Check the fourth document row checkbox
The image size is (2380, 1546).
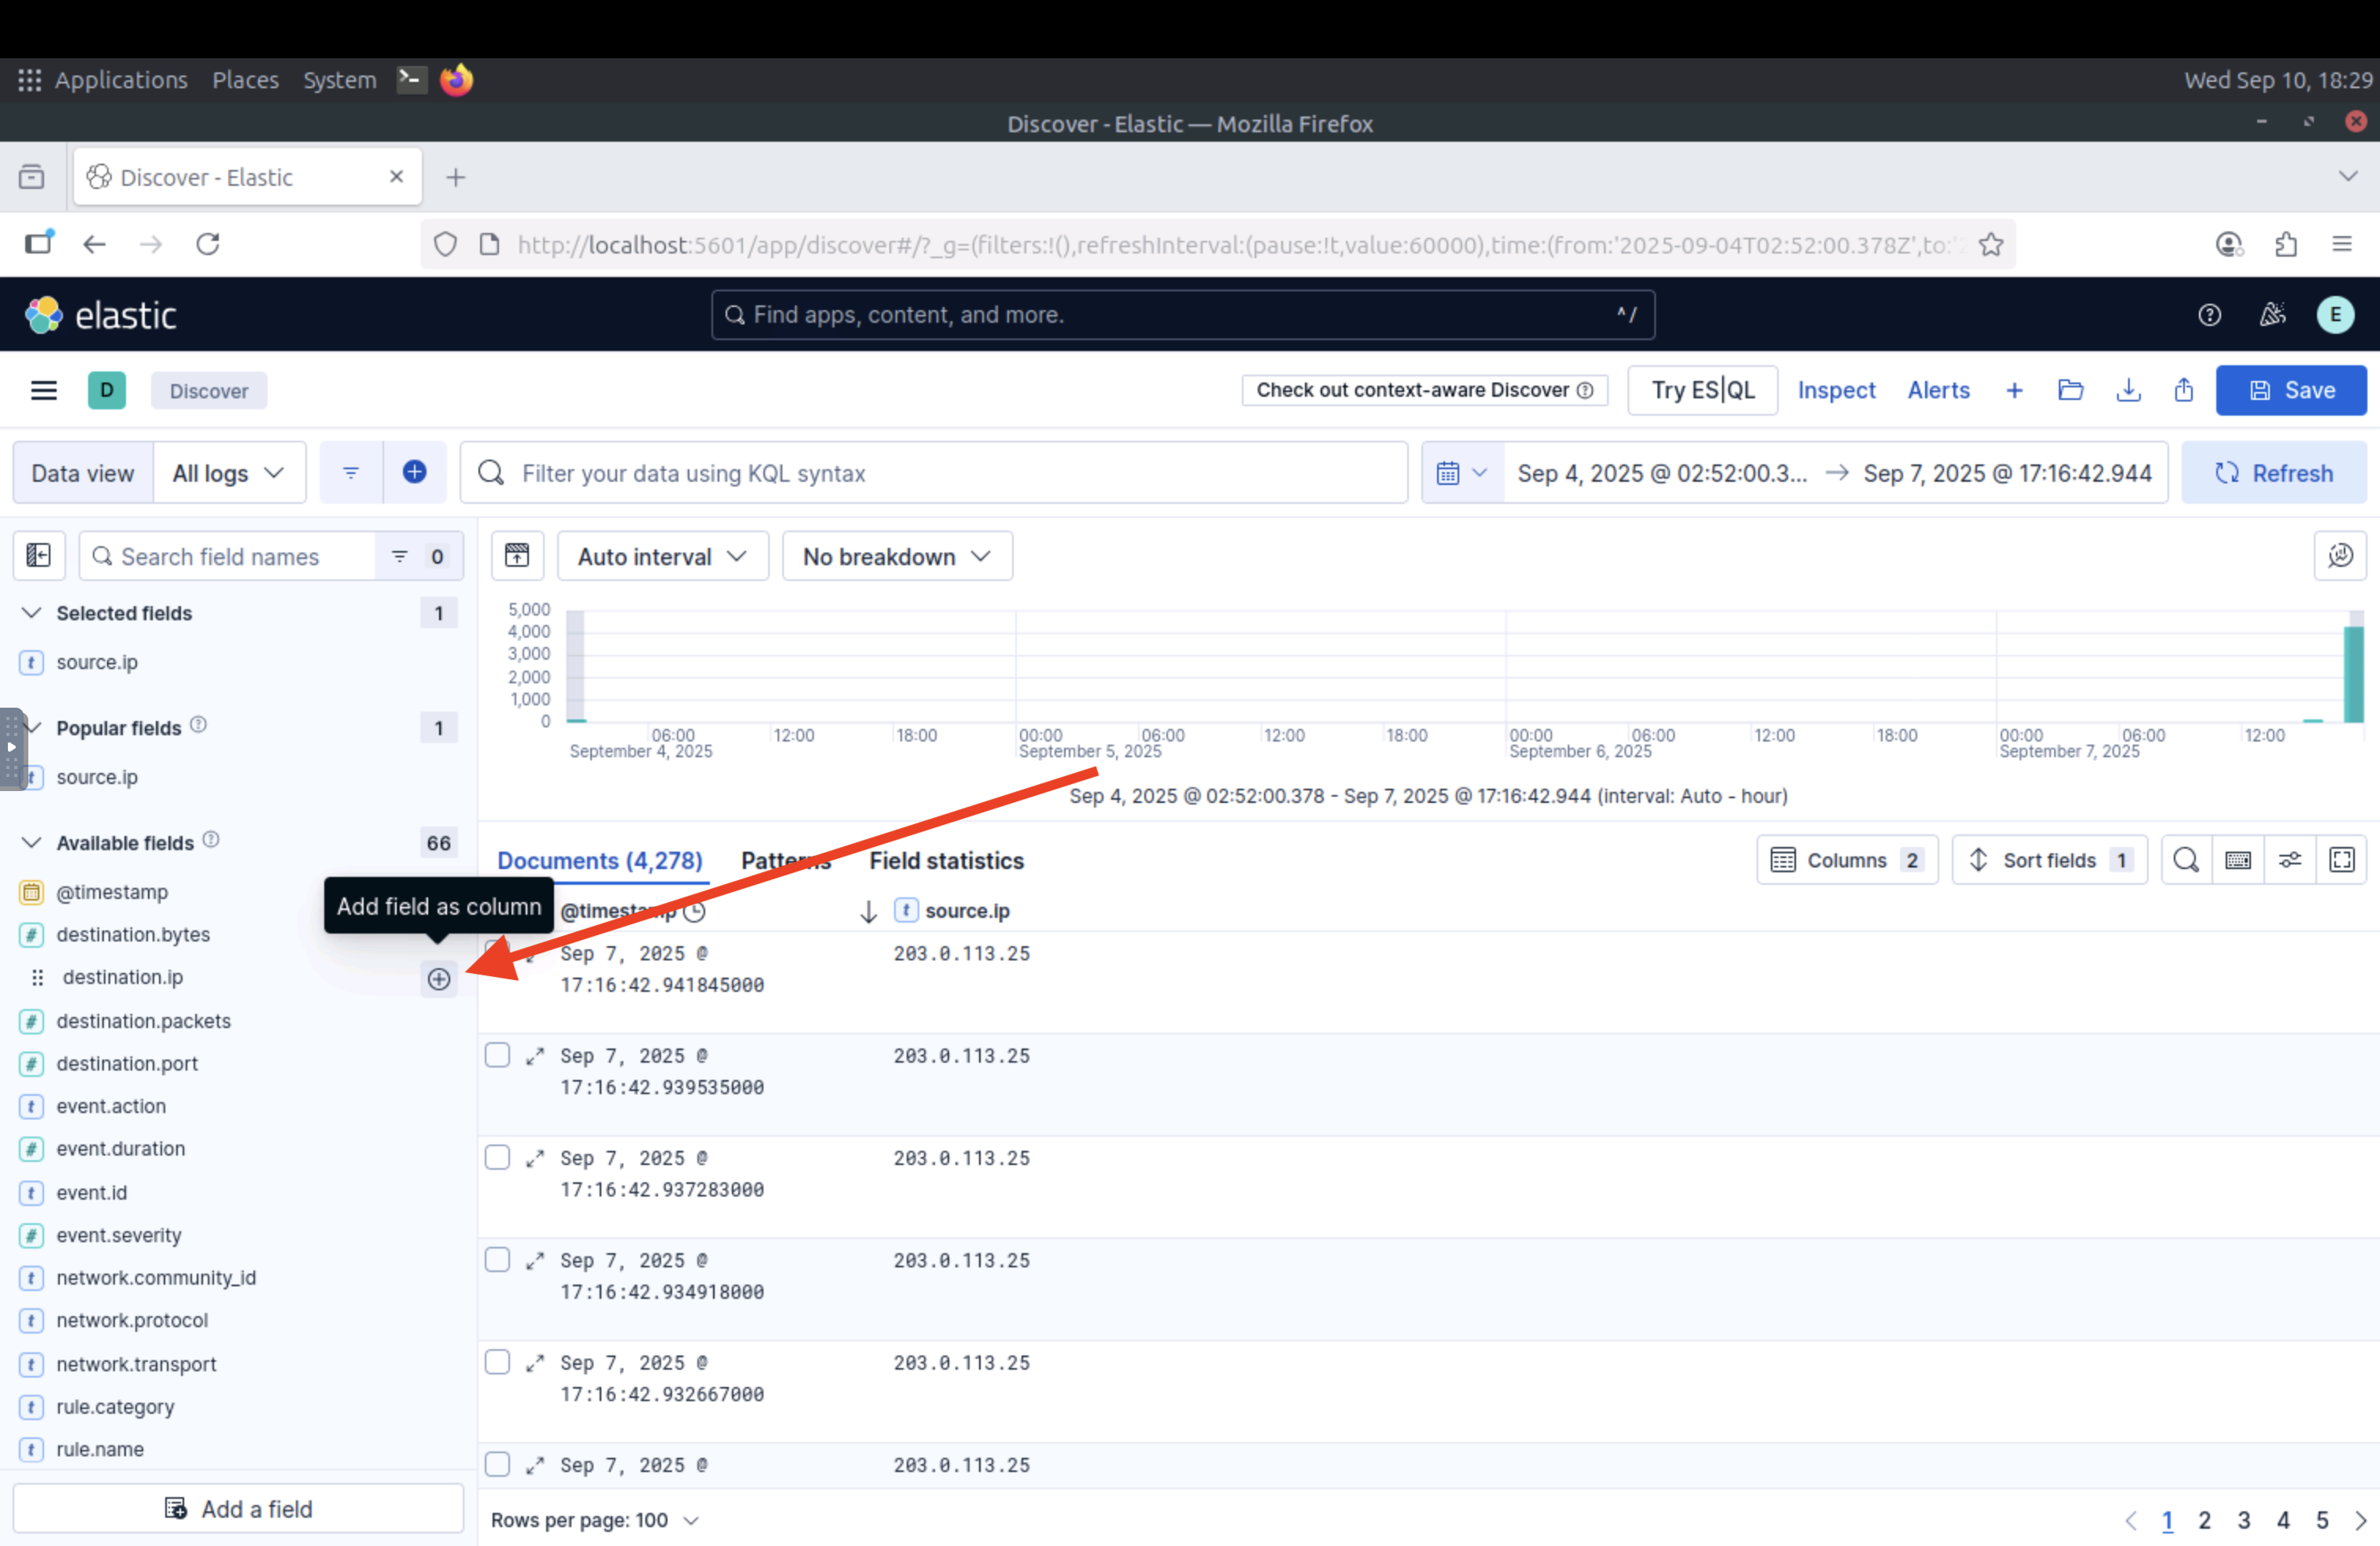[x=497, y=1260]
